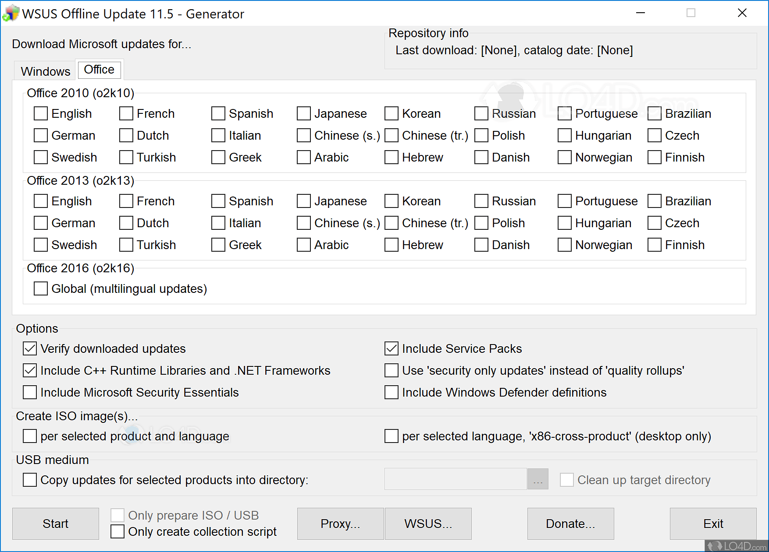The width and height of the screenshot is (769, 552).
Task: Enable Global multilingual updates for Office 2016
Action: tap(40, 288)
